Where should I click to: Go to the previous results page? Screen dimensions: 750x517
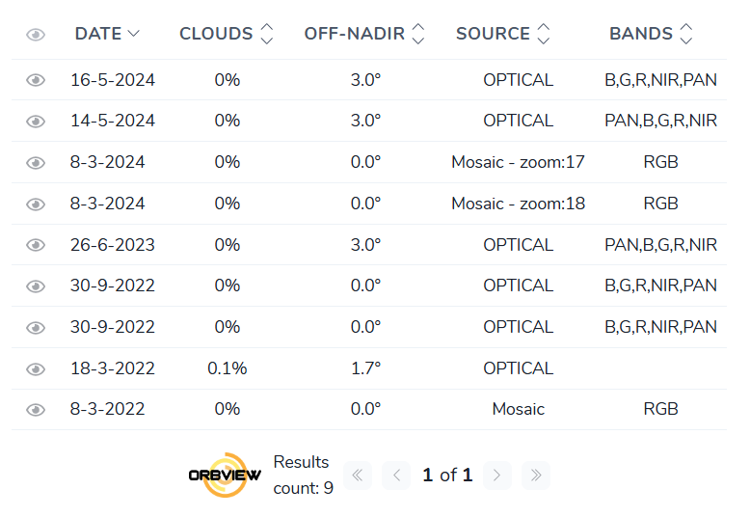pyautogui.click(x=396, y=476)
